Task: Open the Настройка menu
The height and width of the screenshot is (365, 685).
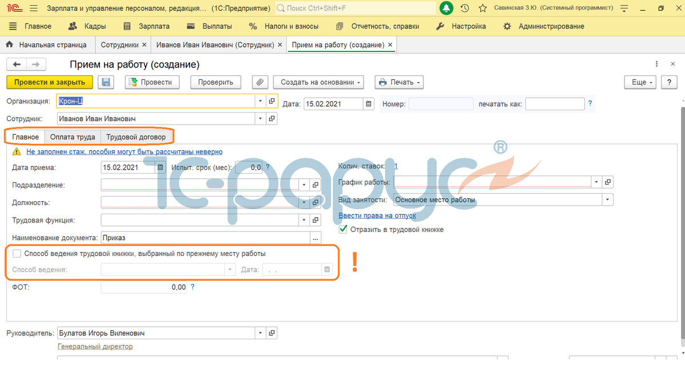Action: pyautogui.click(x=461, y=26)
